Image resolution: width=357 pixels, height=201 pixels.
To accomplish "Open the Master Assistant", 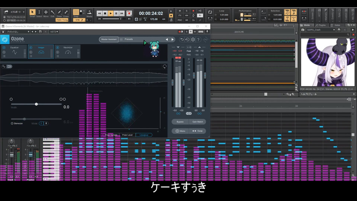I will (x=109, y=39).
